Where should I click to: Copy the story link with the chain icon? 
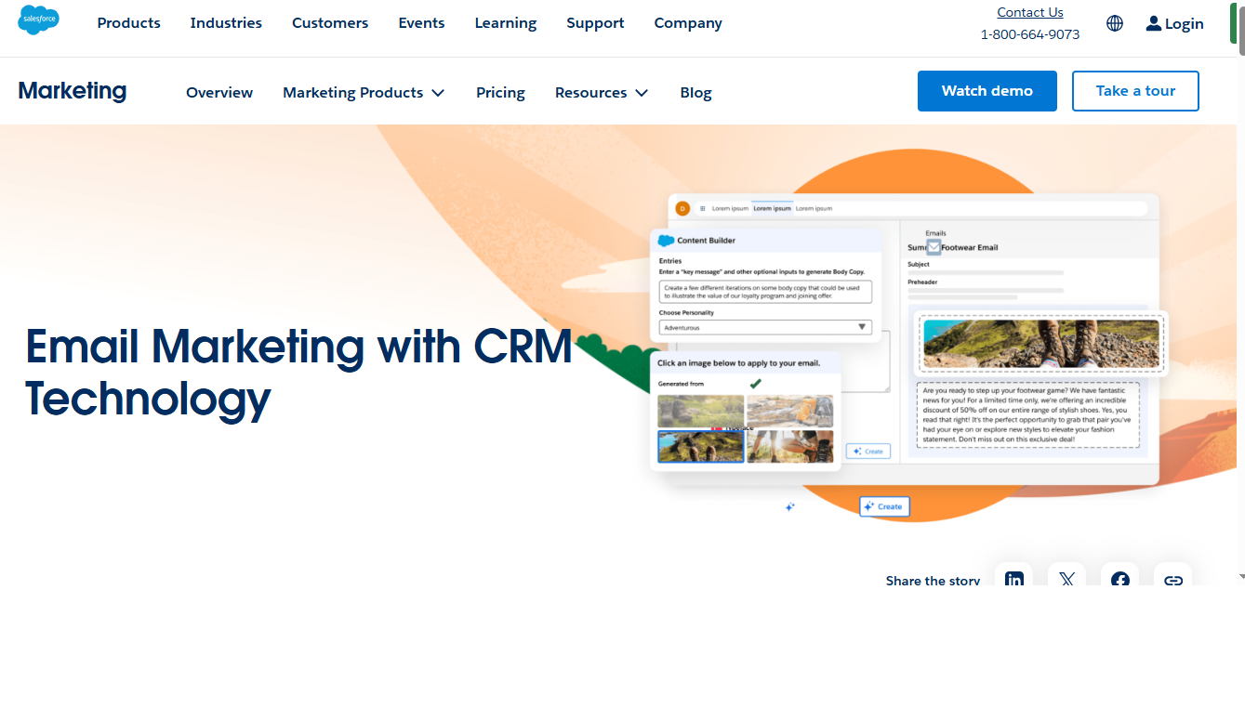[1172, 578]
